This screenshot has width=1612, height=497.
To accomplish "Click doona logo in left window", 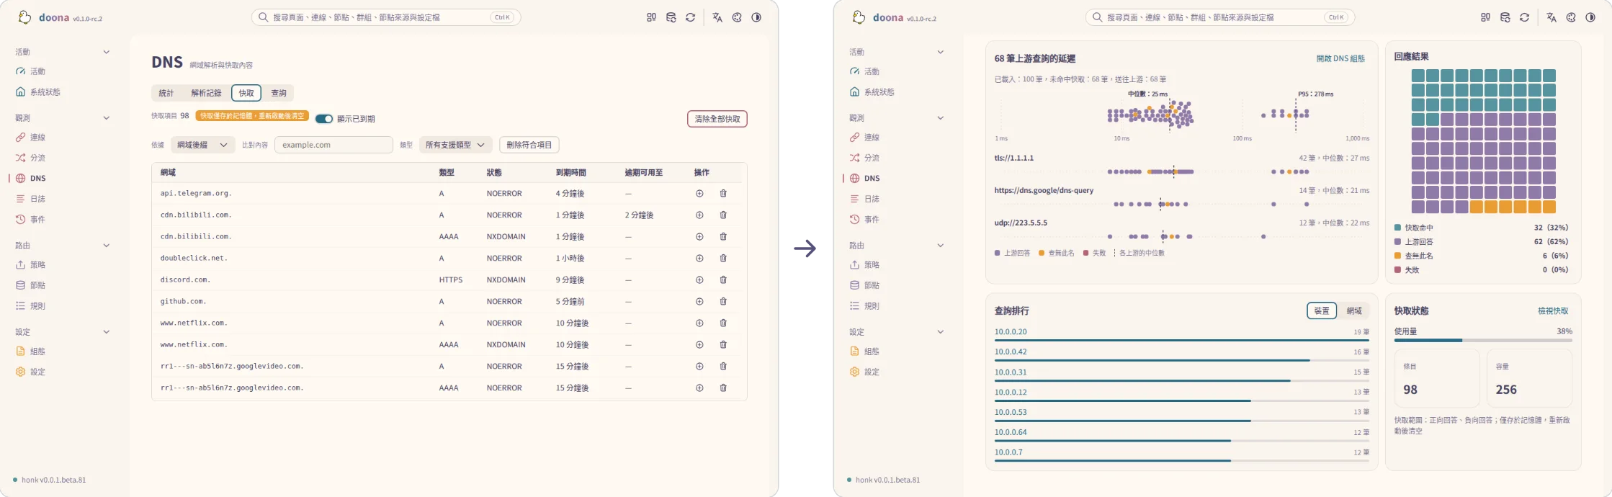I will pyautogui.click(x=24, y=17).
